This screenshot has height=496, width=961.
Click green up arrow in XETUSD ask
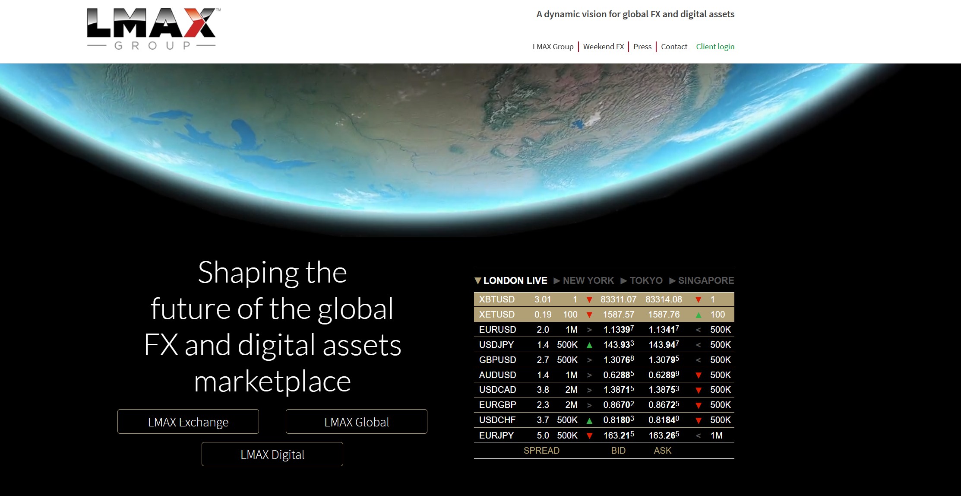click(698, 315)
